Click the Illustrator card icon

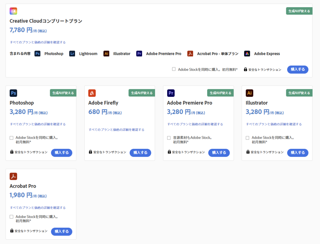click(x=249, y=93)
